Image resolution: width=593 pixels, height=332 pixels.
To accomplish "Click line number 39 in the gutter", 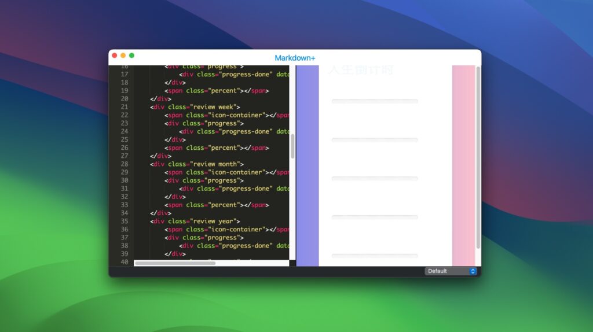I will [125, 254].
